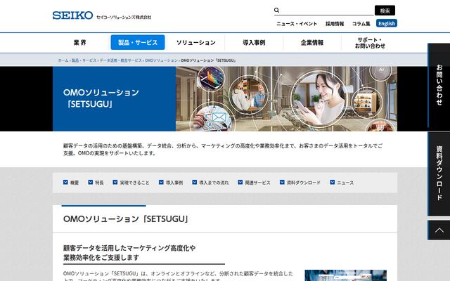Viewport: 450px width, 281px height.
Task: Open the 導入事例 menu
Action: click(254, 42)
